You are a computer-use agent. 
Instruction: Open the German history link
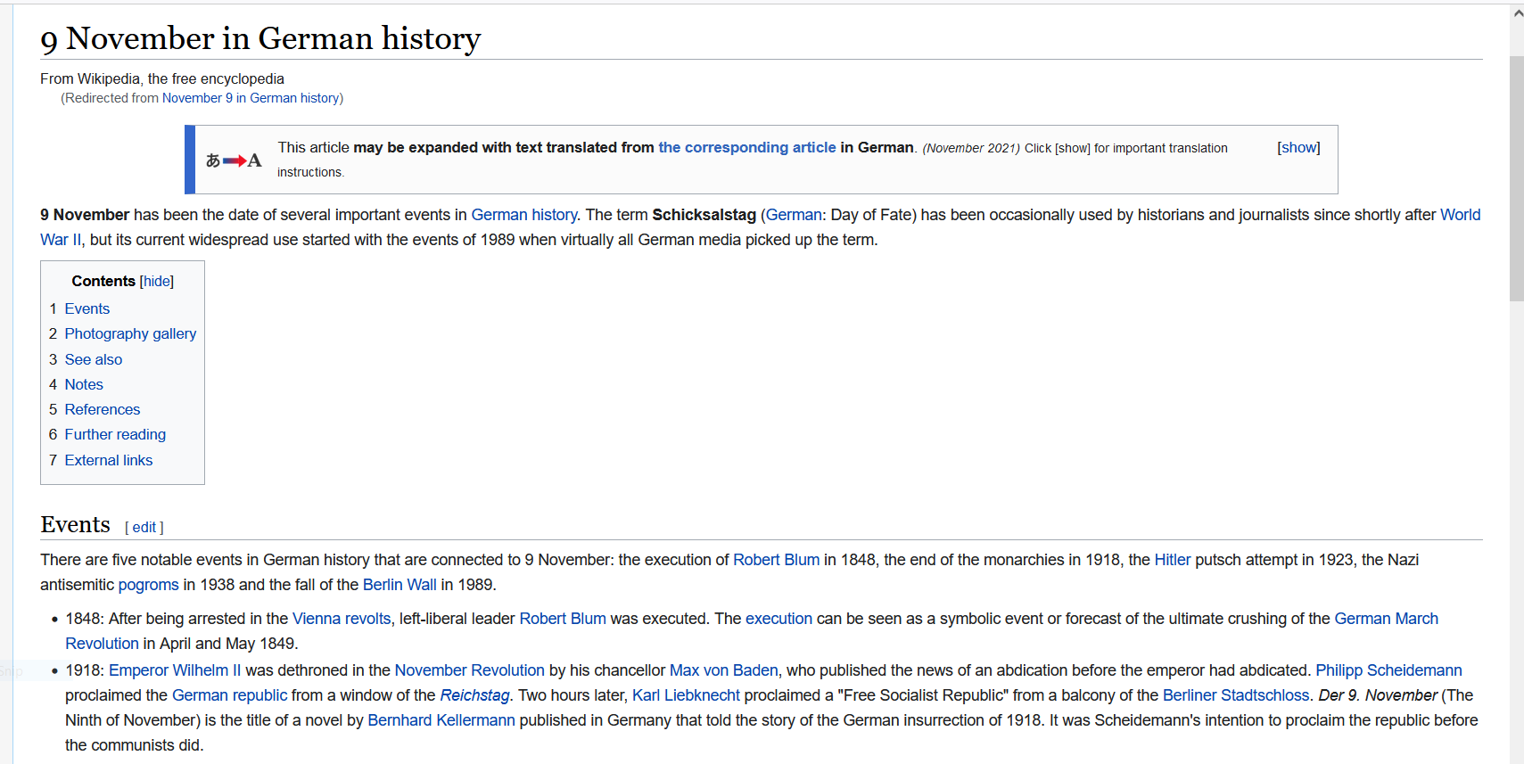pos(524,215)
